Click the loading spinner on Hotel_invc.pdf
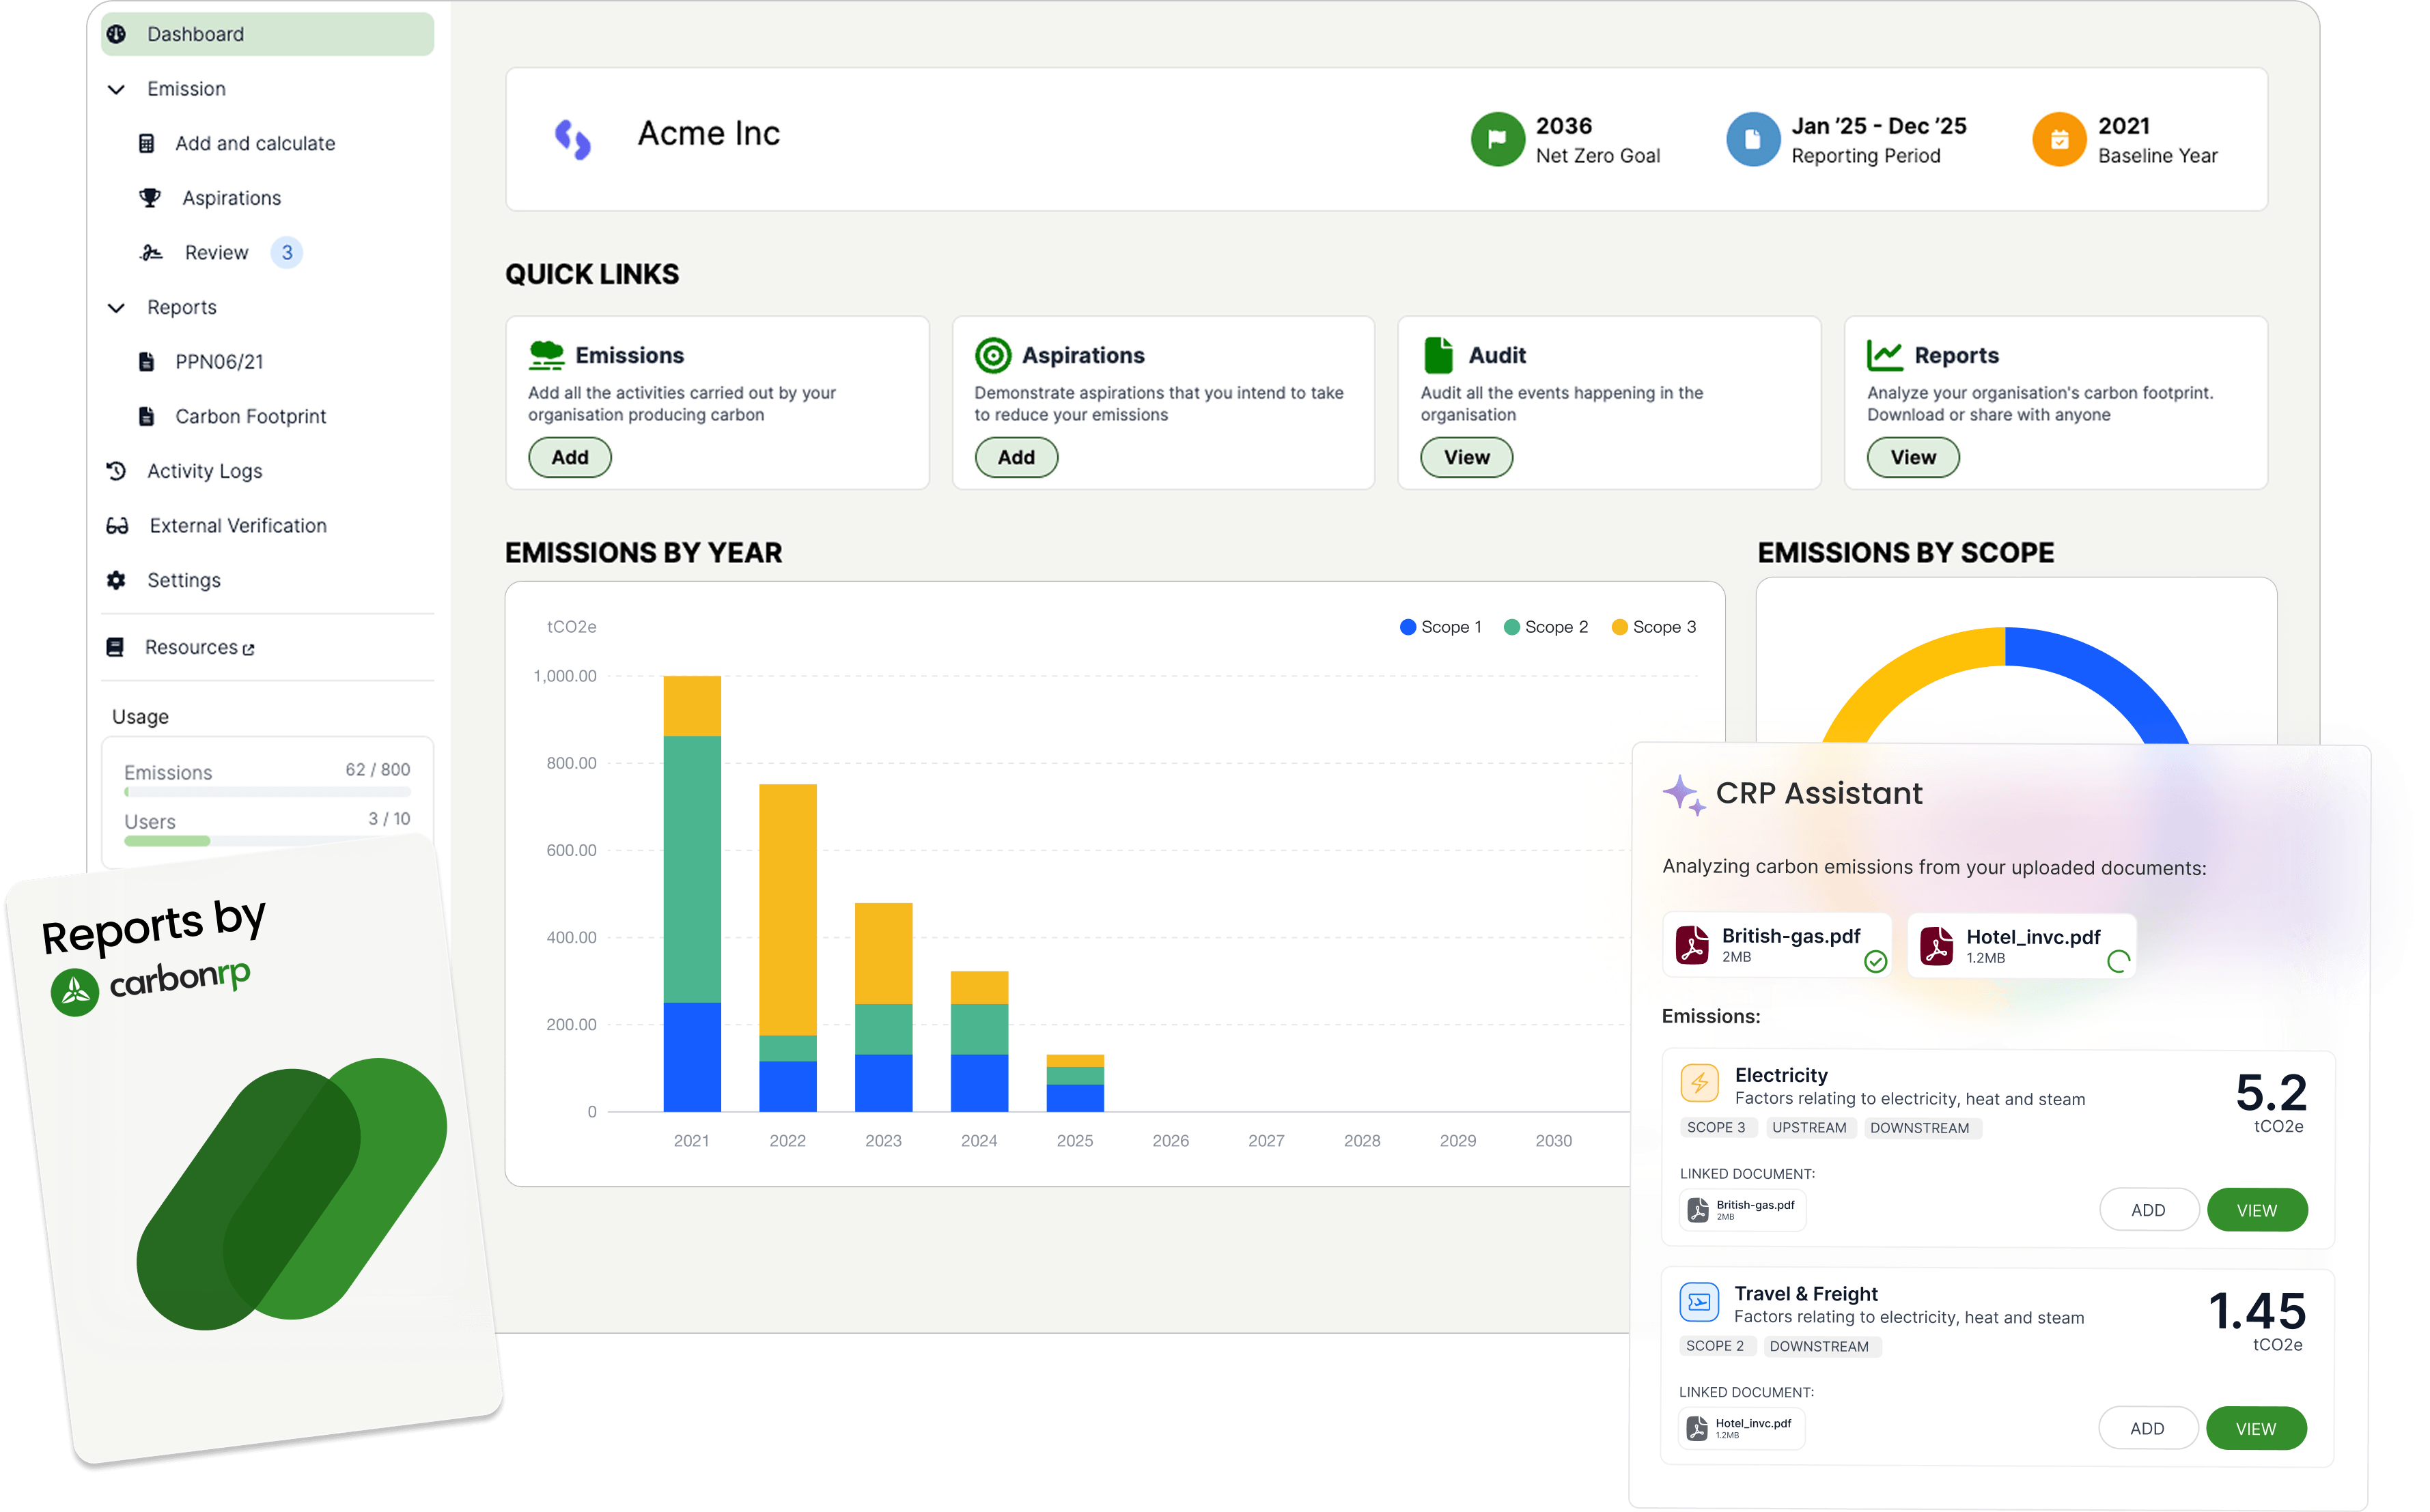 tap(2118, 961)
